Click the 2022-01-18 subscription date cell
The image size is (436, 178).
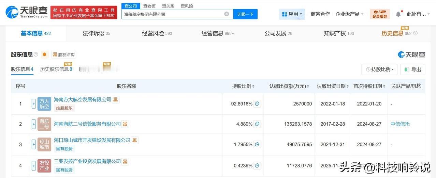[x=333, y=104]
